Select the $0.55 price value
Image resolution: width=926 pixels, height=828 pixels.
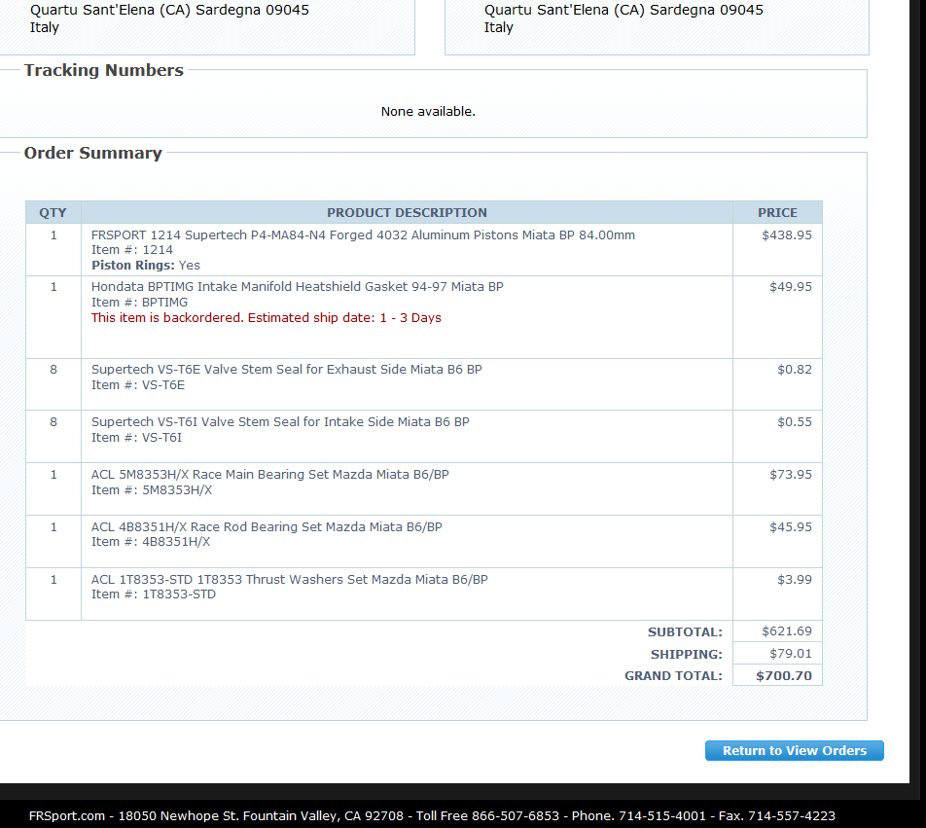[795, 421]
